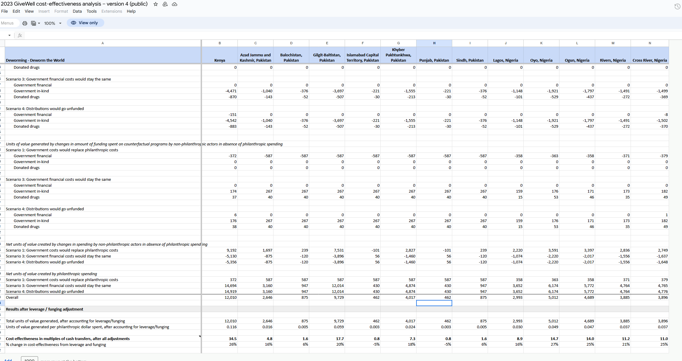The image size is (682, 361).
Task: Select the 'Sindh, Pakistan' header cell
Action: click(x=470, y=55)
